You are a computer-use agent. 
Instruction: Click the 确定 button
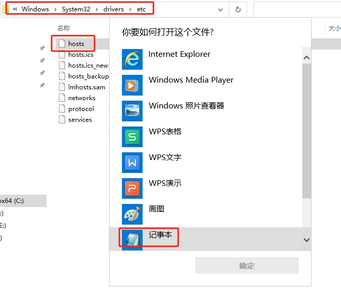(x=247, y=265)
